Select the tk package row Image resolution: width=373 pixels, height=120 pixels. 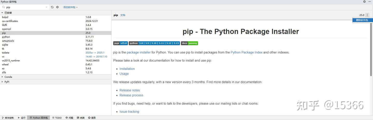tap(56, 49)
